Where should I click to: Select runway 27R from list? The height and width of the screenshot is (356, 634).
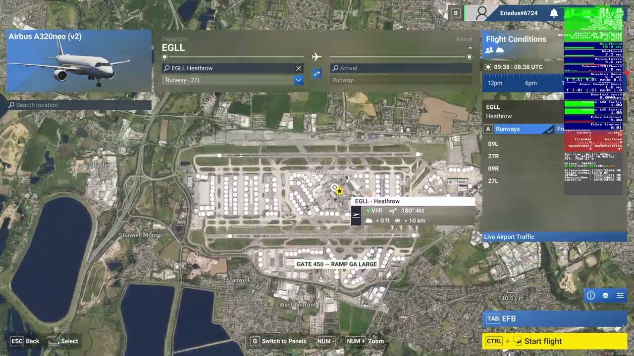[x=493, y=156]
